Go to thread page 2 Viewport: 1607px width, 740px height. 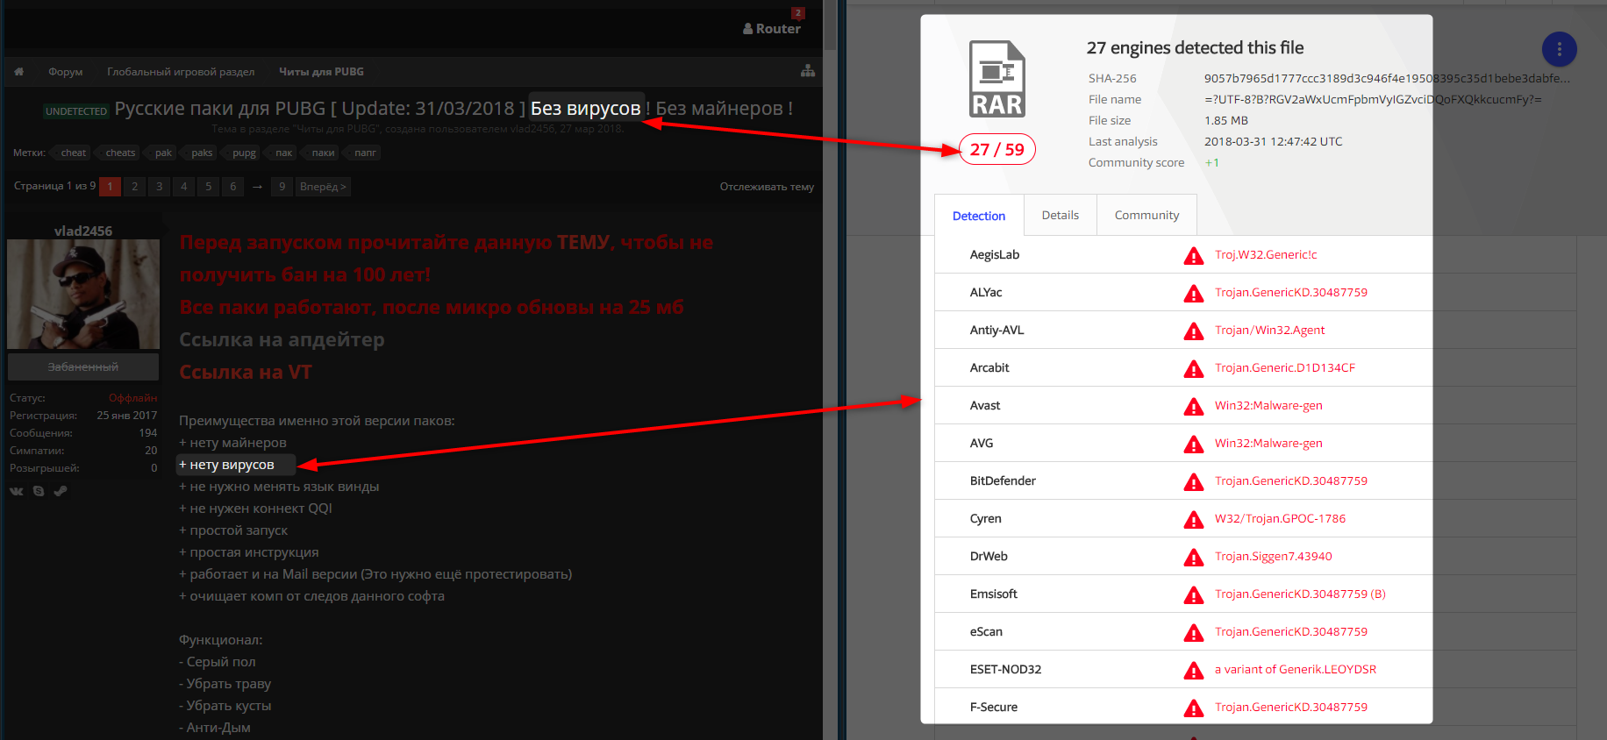(134, 187)
